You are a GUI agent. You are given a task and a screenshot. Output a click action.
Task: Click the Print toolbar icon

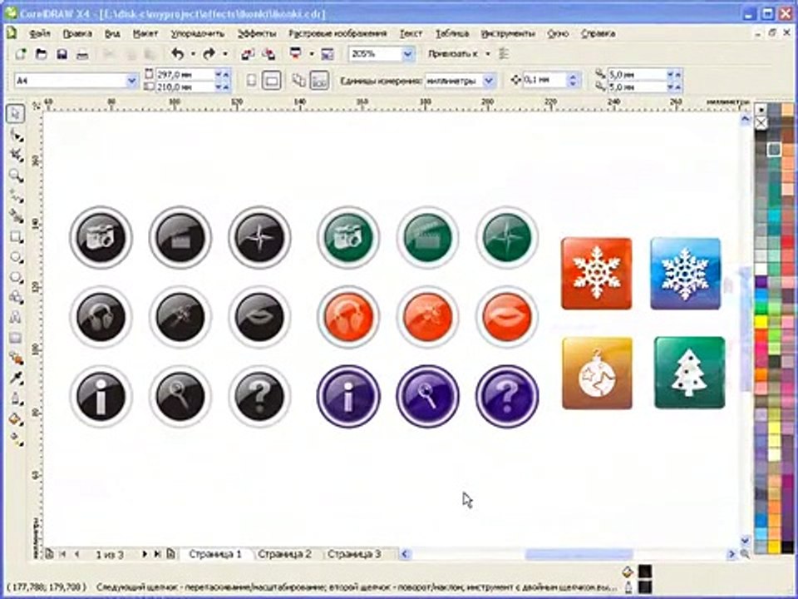click(x=82, y=54)
